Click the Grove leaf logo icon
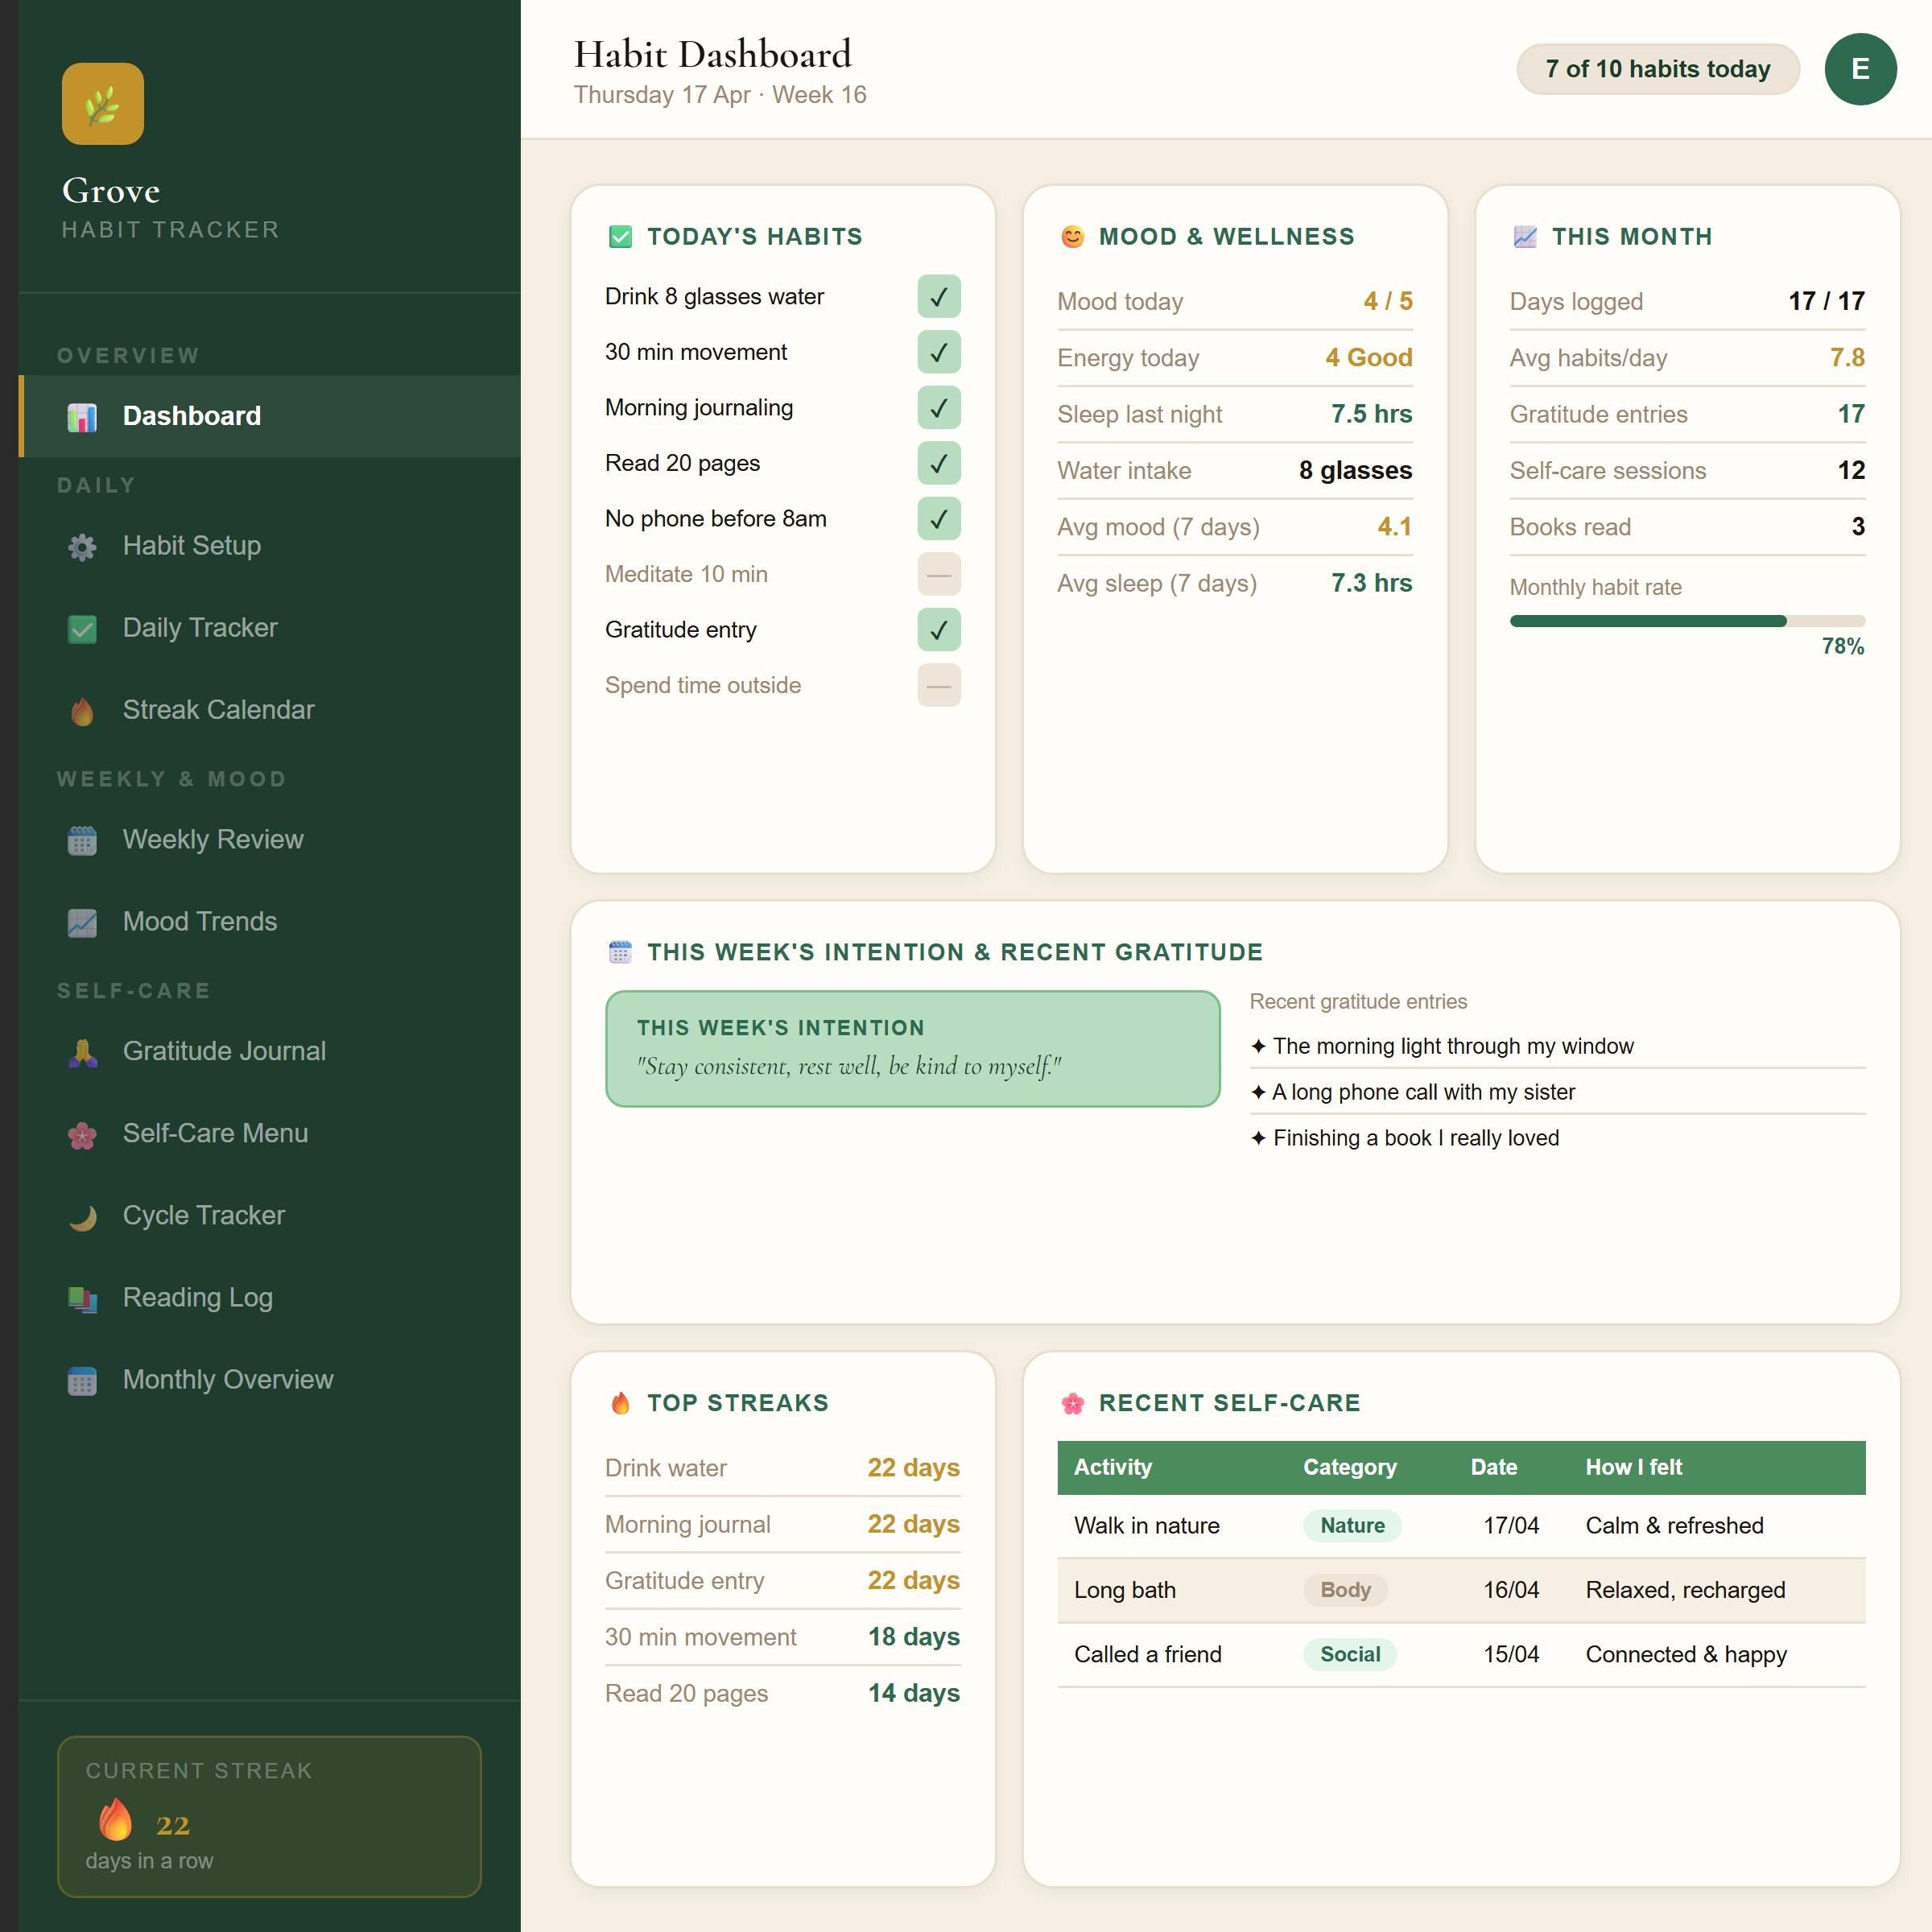This screenshot has height=1932, width=1932. (x=103, y=104)
